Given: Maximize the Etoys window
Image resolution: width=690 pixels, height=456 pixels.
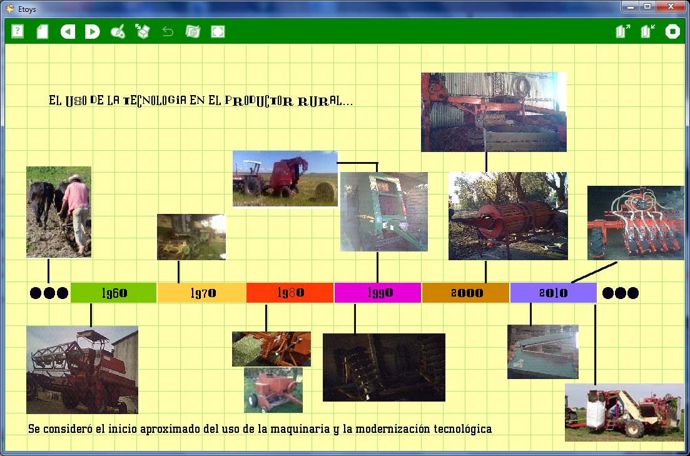Looking at the screenshot, I should [x=647, y=7].
